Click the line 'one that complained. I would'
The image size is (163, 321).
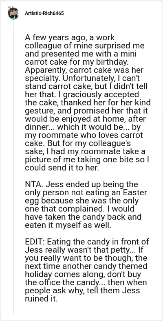click(79, 209)
